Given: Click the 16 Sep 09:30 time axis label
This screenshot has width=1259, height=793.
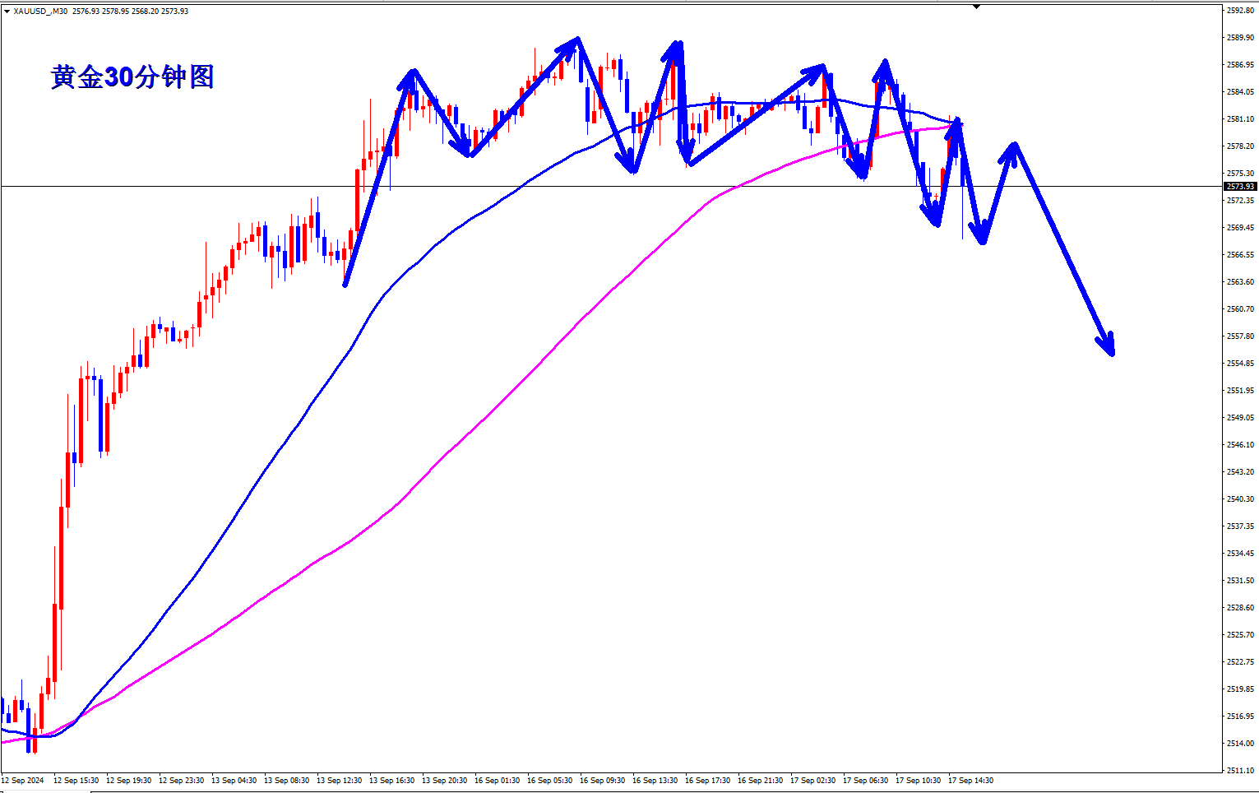Looking at the screenshot, I should pos(602,781).
